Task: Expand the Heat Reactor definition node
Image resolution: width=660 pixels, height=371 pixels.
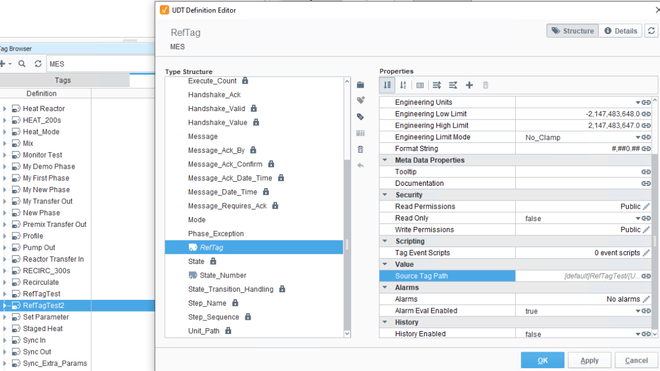Action: click(5, 109)
